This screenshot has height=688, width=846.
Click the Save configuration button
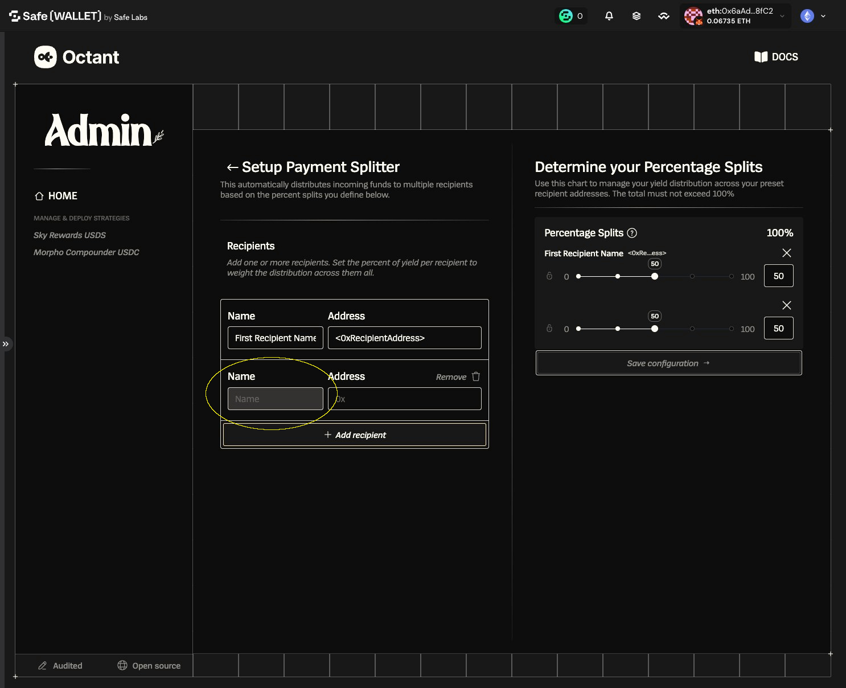(669, 363)
